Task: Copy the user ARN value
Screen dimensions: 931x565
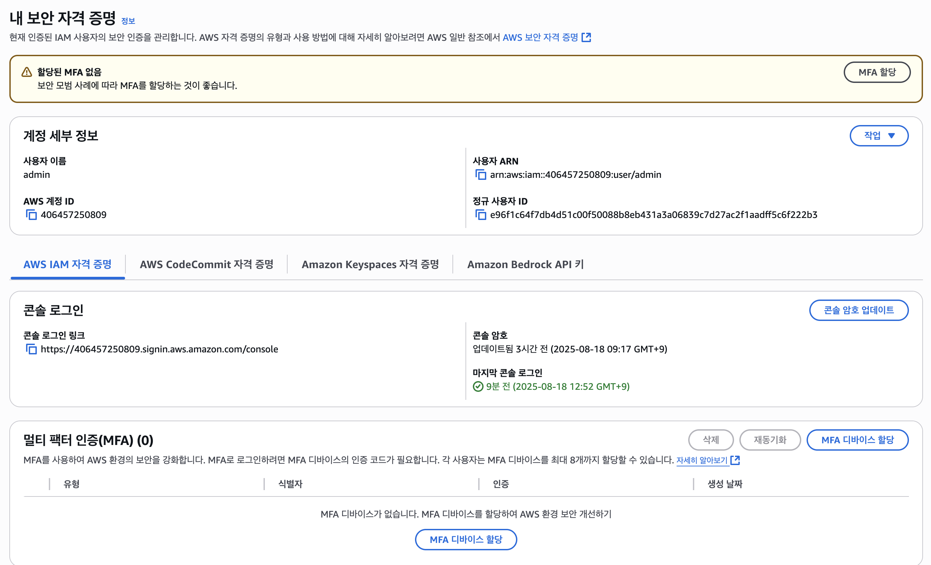Action: pos(480,175)
